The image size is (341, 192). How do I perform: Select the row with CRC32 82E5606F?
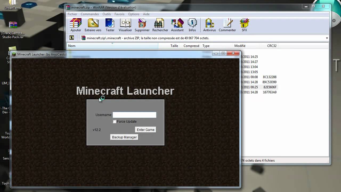259,87
